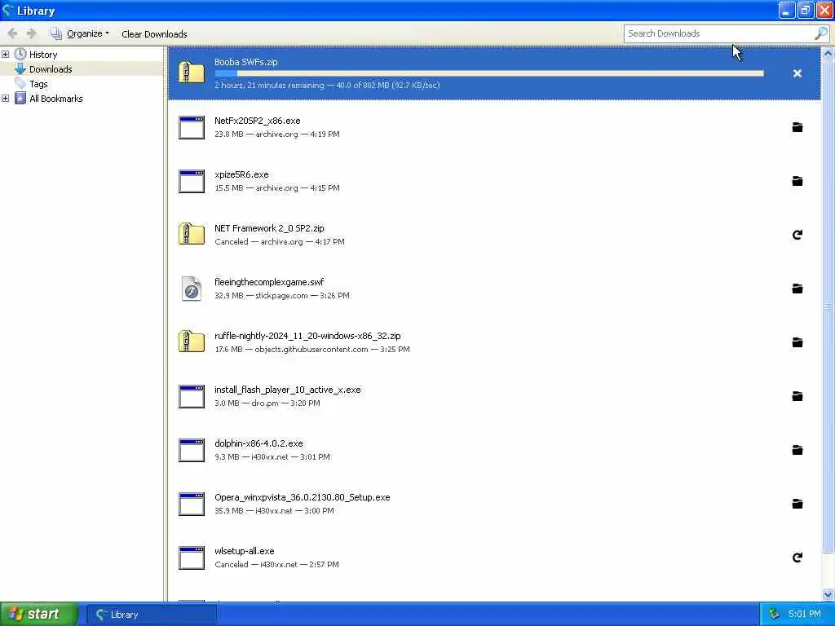
Task: Click '32.9 MB — stickpage.com — 3:26 PM'
Action: [281, 295]
